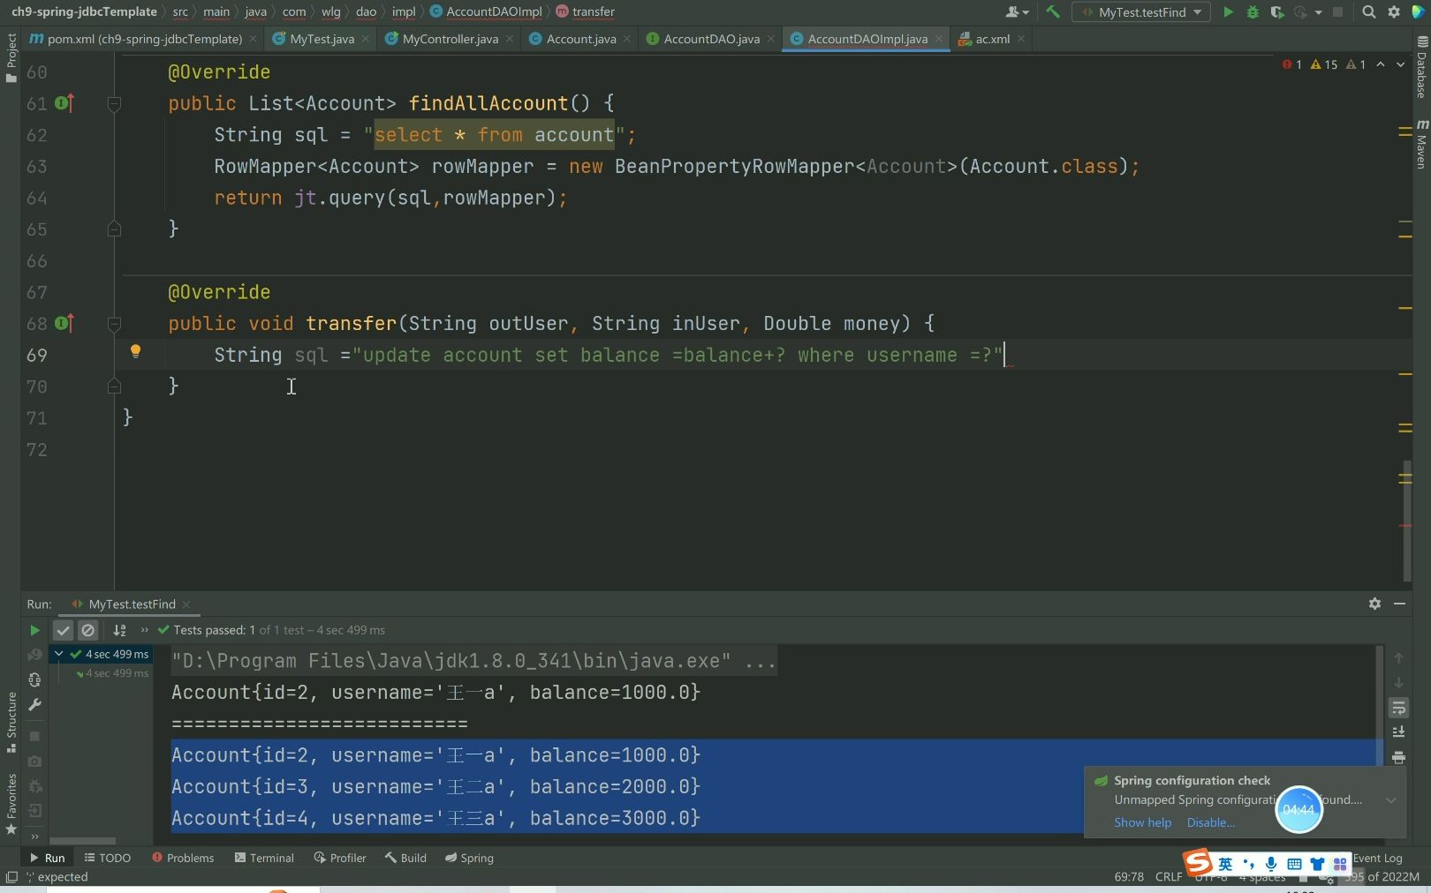Viewport: 1431px width, 893px height.
Task: Click the soft keyboard icon in IME bar
Action: tap(1294, 864)
